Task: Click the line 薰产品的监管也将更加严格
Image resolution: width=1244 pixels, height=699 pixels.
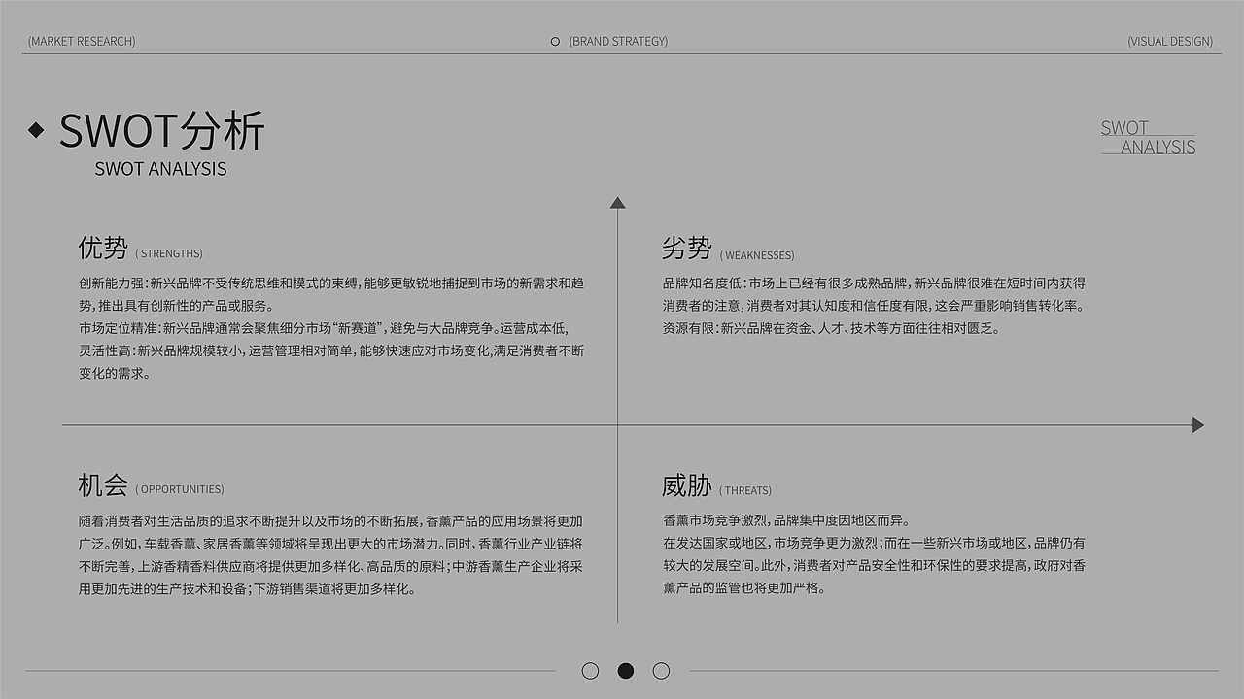Action: (x=743, y=587)
